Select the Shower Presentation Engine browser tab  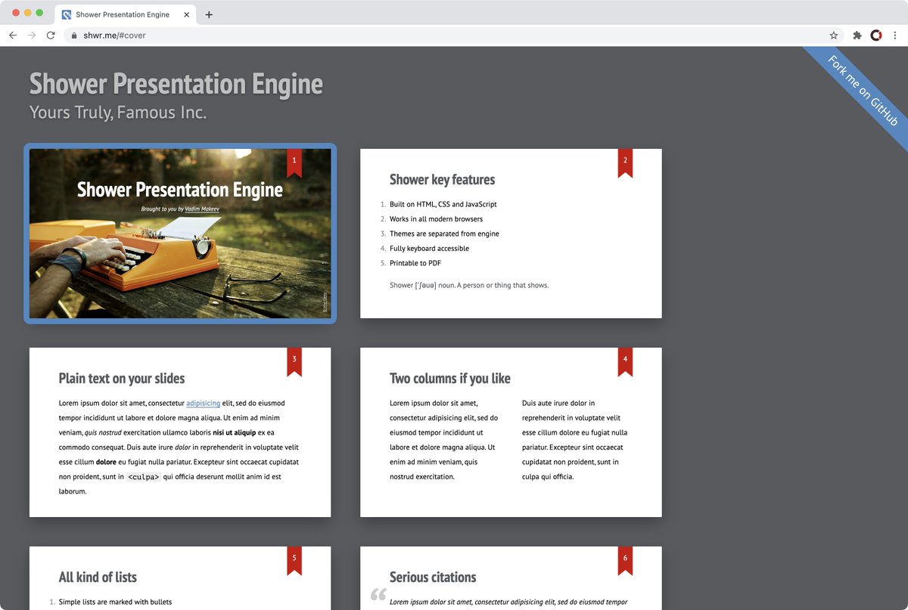coord(125,14)
